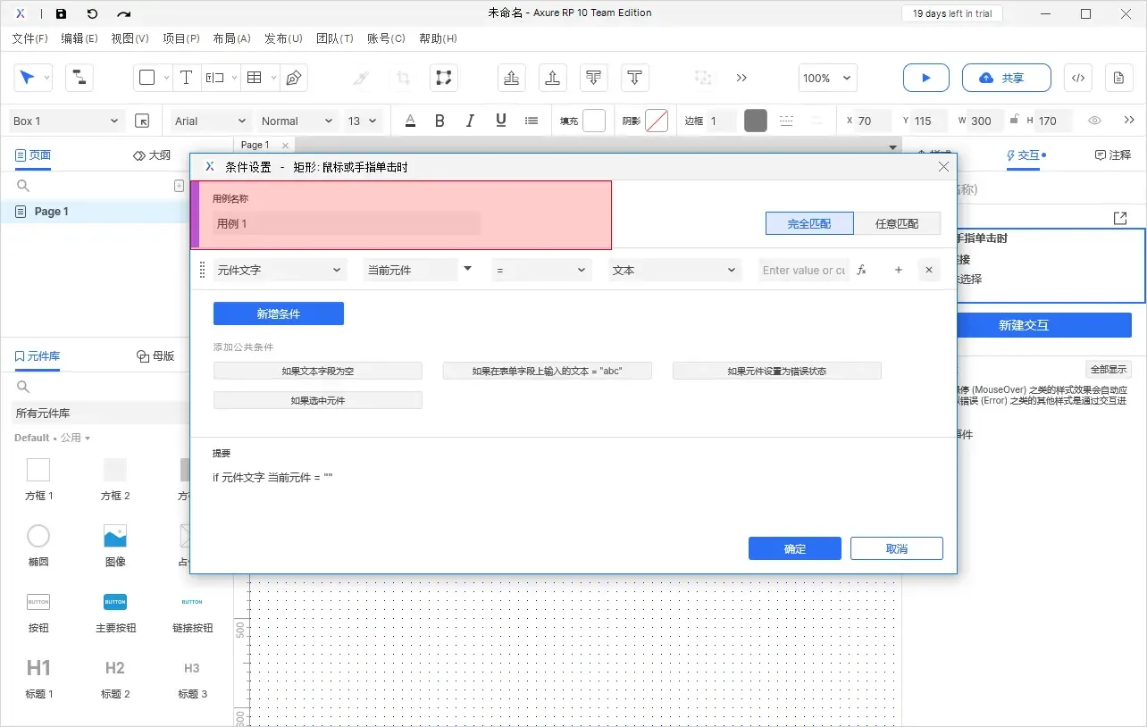Open the zoom level 100% dropdown
Viewport: 1147px width, 727px height.
click(x=825, y=78)
